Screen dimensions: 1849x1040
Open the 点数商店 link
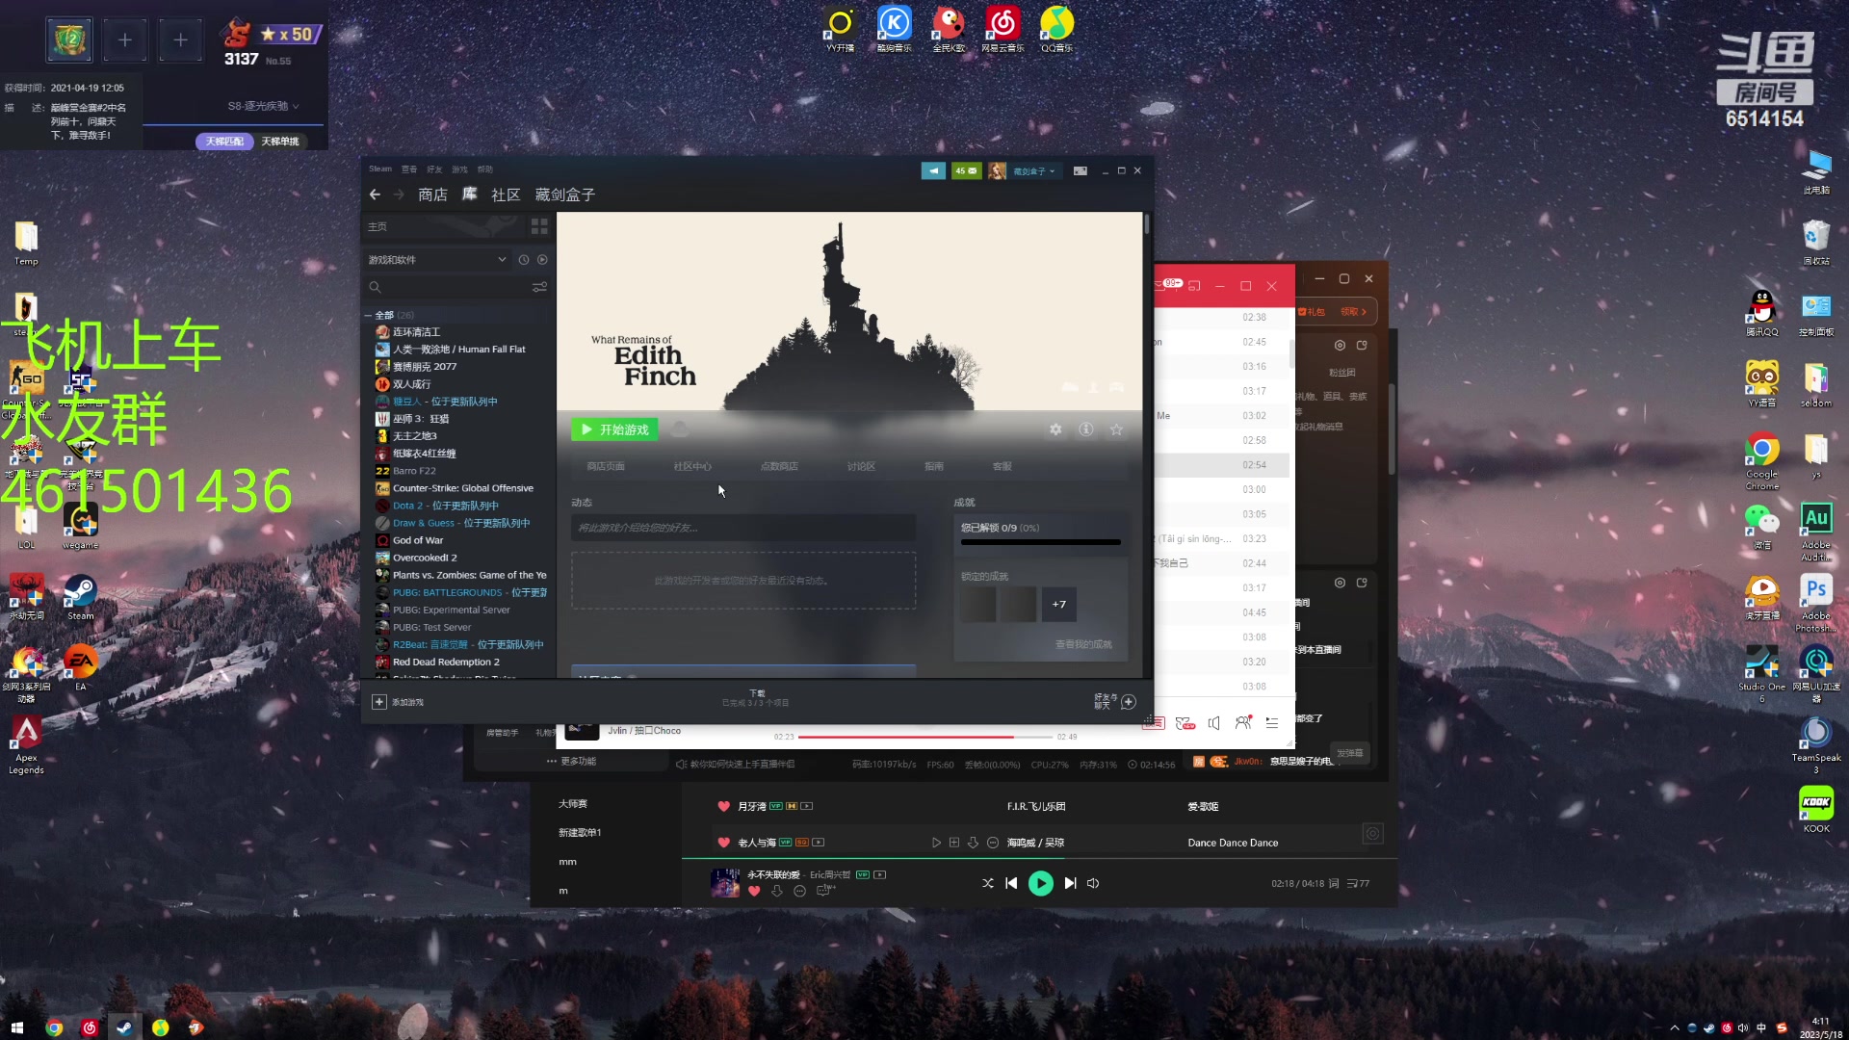(779, 466)
